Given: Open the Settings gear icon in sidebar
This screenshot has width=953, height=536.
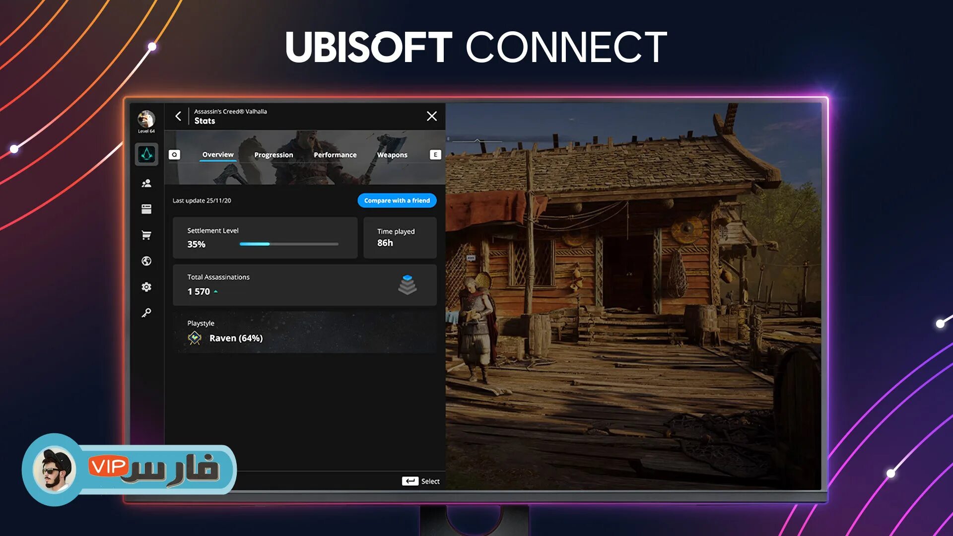Looking at the screenshot, I should pos(145,287).
